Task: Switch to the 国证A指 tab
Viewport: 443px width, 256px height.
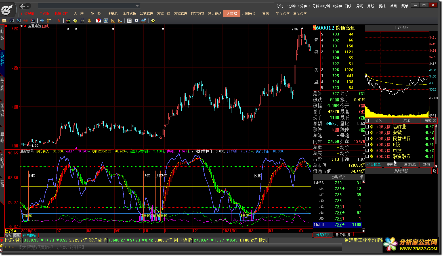Action: (x=410, y=165)
